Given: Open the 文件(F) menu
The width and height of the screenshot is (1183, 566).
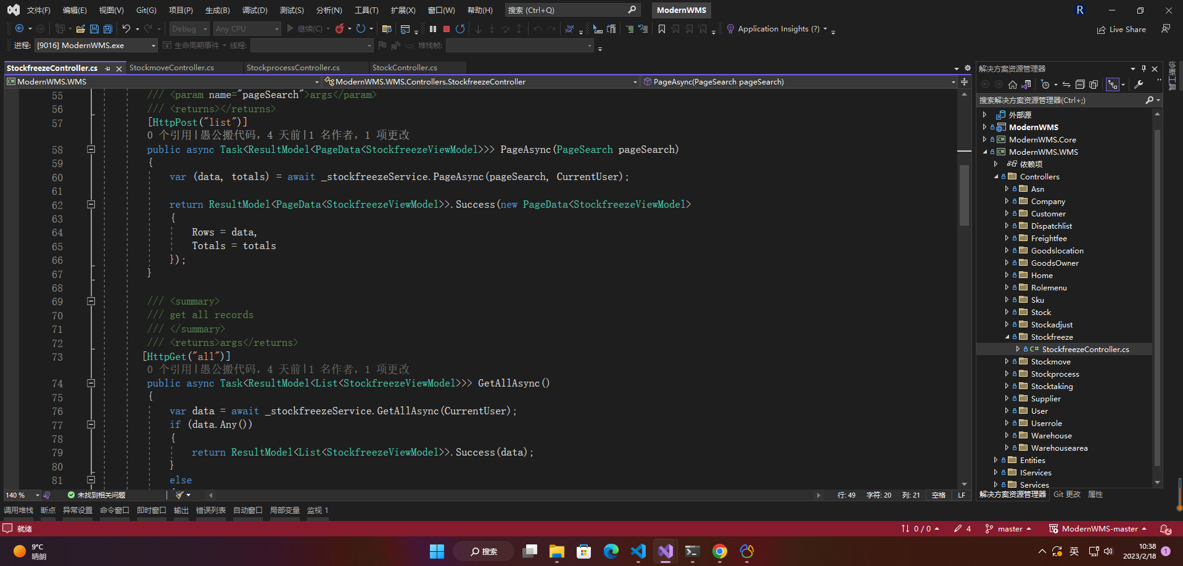Looking at the screenshot, I should [38, 10].
